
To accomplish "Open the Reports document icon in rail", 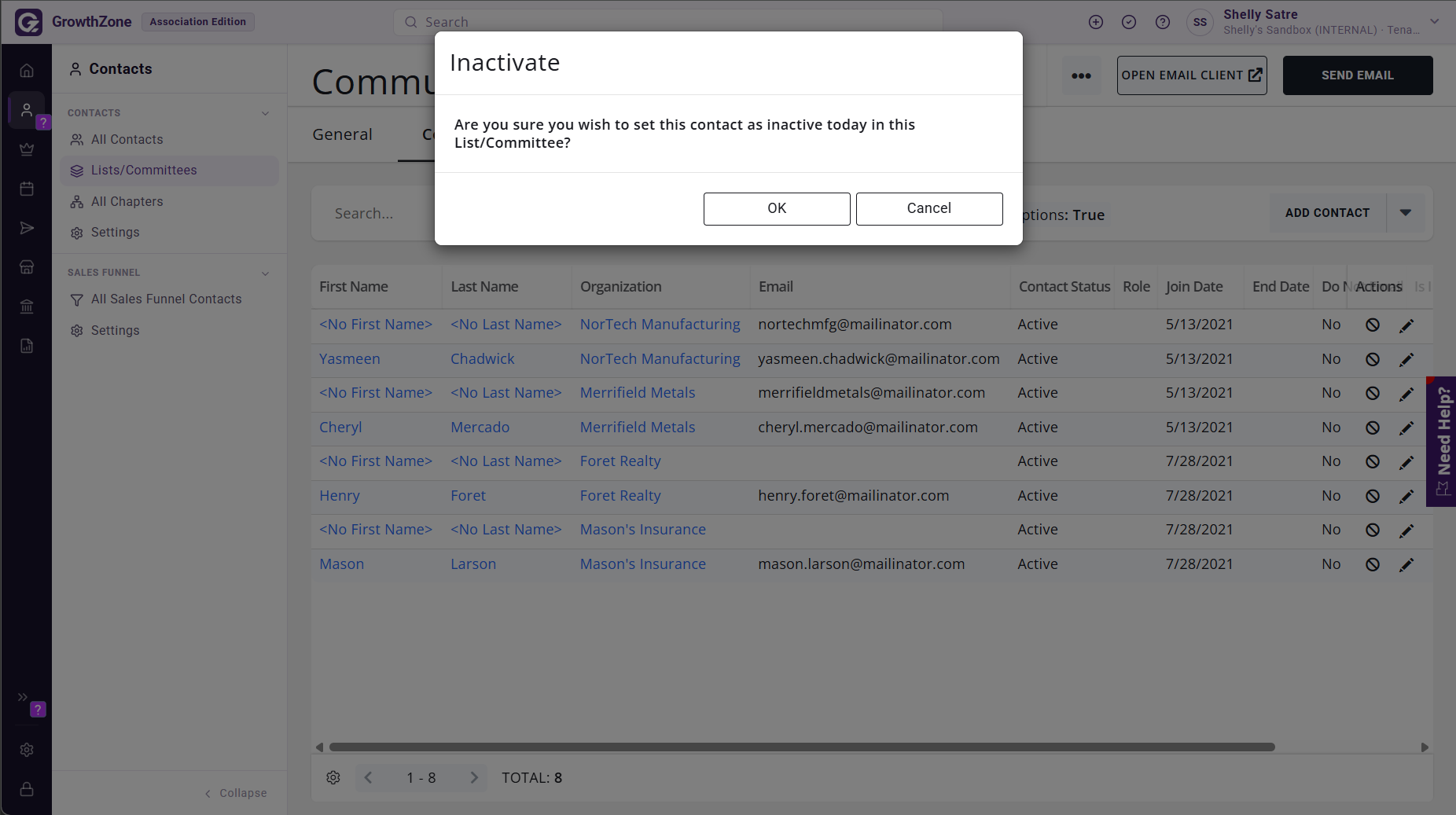I will tap(27, 346).
